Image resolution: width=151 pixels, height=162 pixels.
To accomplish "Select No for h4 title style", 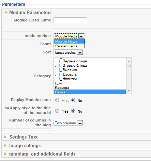I will pos(73,111).
